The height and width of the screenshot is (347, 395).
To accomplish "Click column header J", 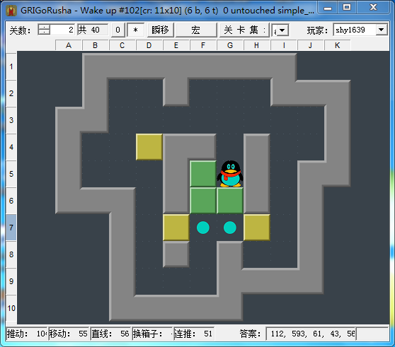I will click(311, 45).
